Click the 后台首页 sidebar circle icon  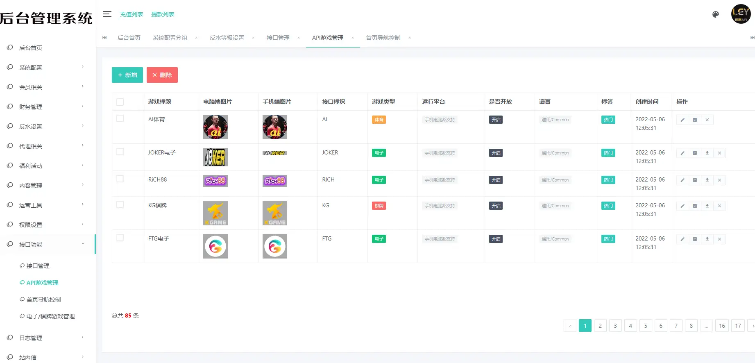coord(10,48)
